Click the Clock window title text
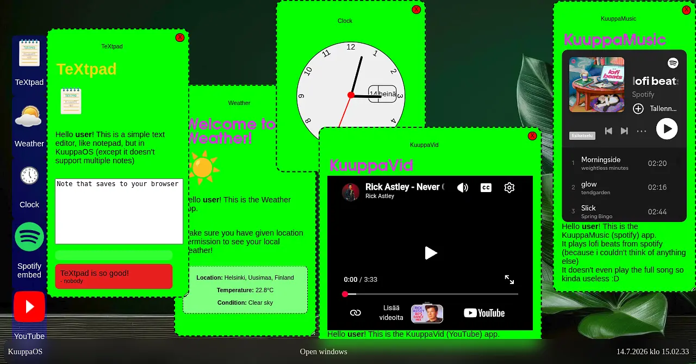 [x=345, y=21]
